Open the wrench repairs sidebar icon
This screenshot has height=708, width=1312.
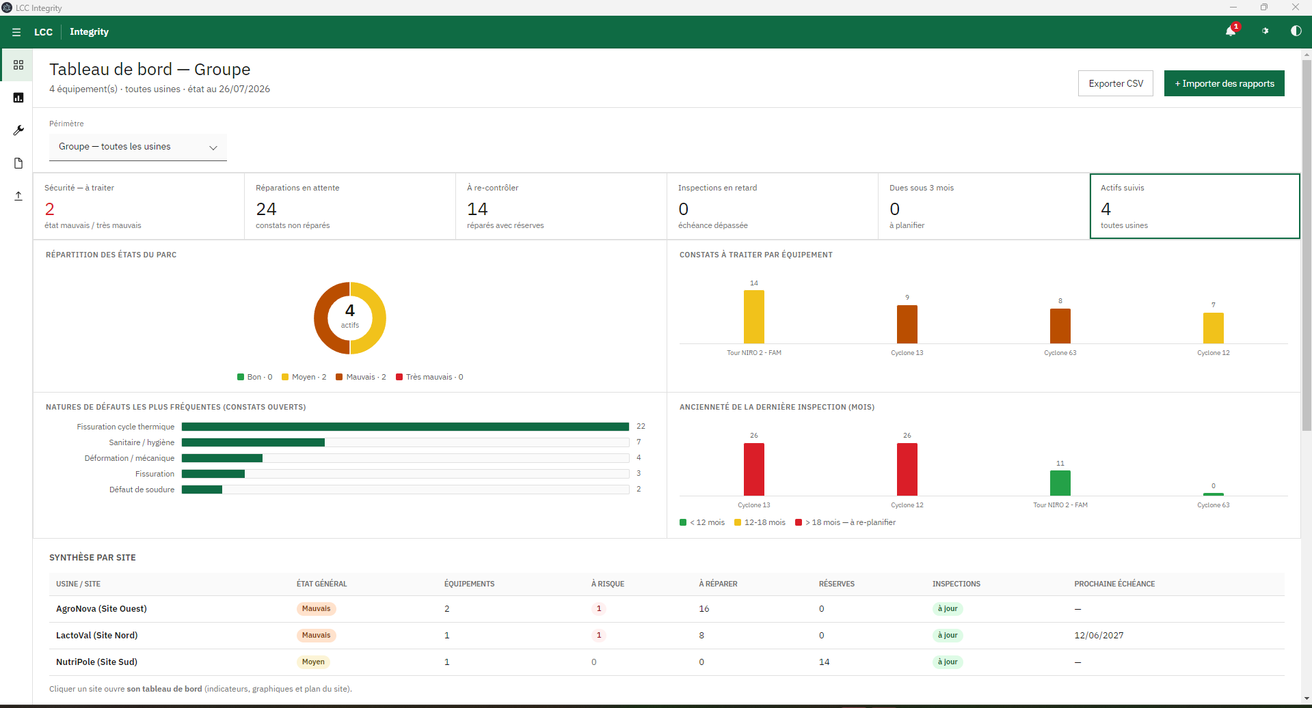[18, 130]
